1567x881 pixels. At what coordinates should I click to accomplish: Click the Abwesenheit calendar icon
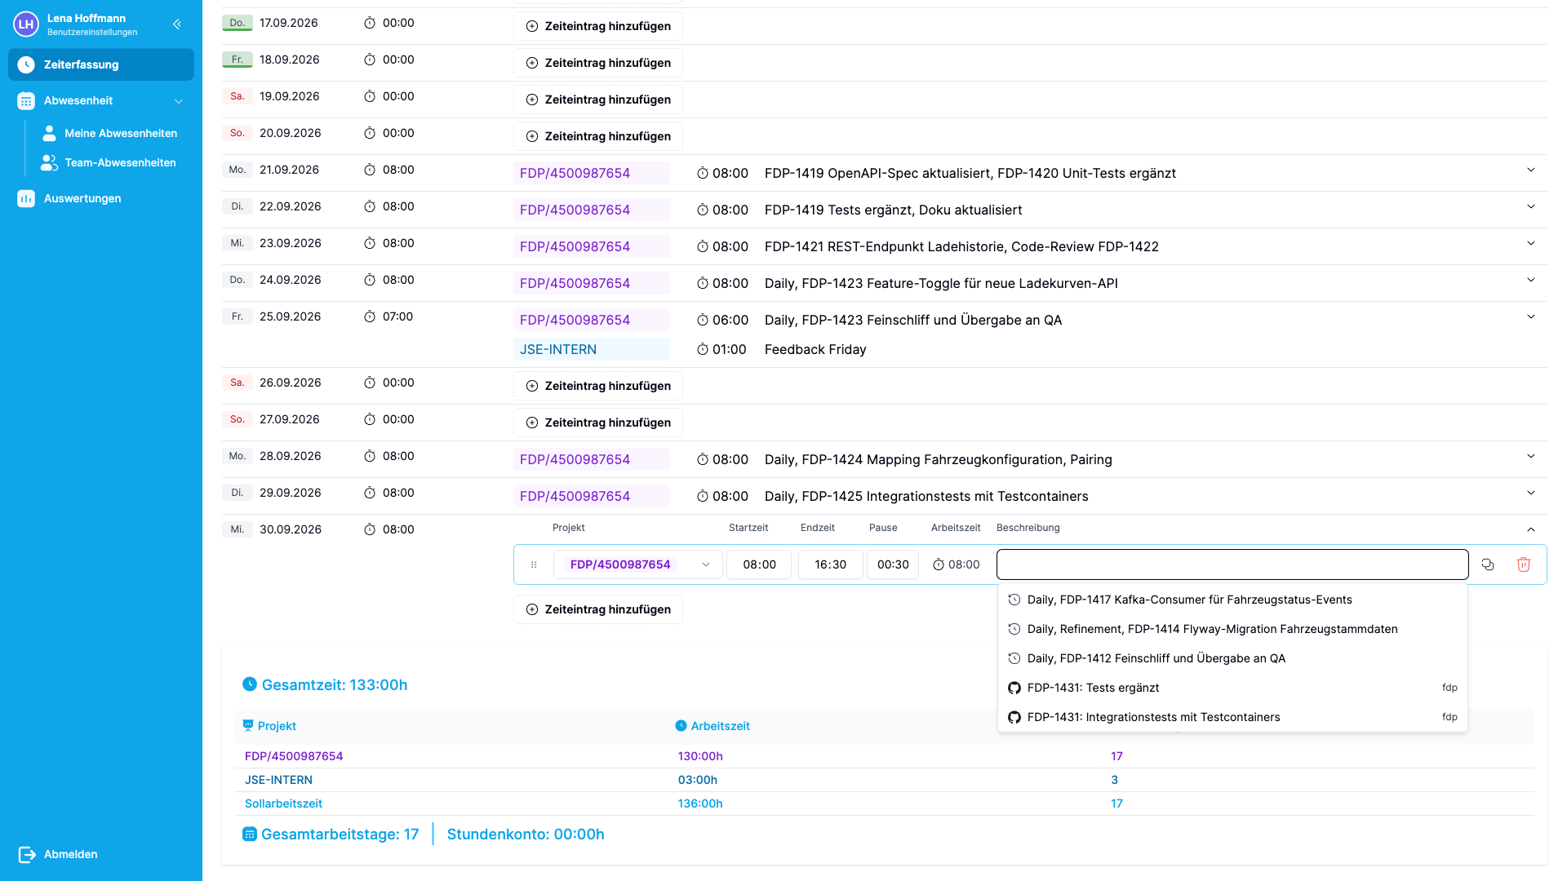[x=26, y=101]
